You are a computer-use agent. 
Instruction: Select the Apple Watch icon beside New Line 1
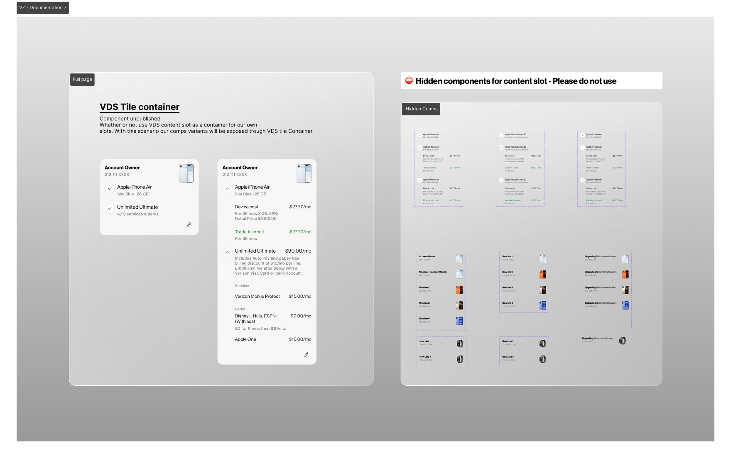click(x=459, y=343)
